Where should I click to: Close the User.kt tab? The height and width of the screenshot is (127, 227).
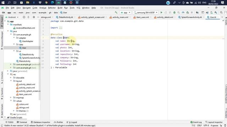click(x=218, y=17)
